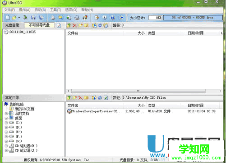Sort image list by 类型 column header
Image resolution: width=226 pixels, height=163 pixels.
tap(166, 33)
